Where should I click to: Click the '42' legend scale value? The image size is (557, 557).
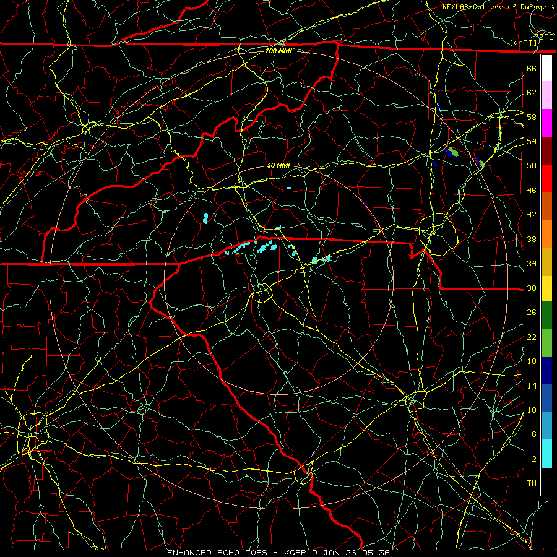[532, 215]
